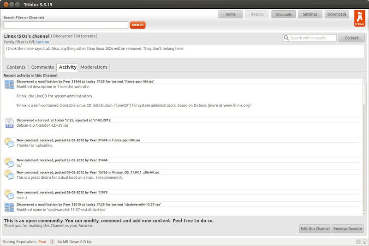The image size is (369, 246).
Task: Focus the Search within results field
Action: (309, 38)
